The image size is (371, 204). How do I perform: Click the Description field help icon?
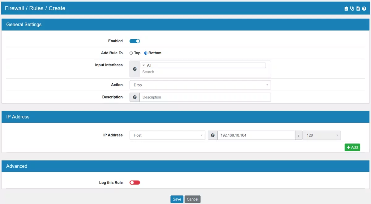[135, 97]
